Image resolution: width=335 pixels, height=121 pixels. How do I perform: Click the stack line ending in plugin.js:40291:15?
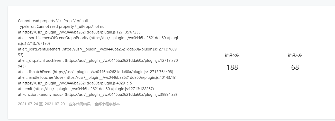(x=75, y=83)
